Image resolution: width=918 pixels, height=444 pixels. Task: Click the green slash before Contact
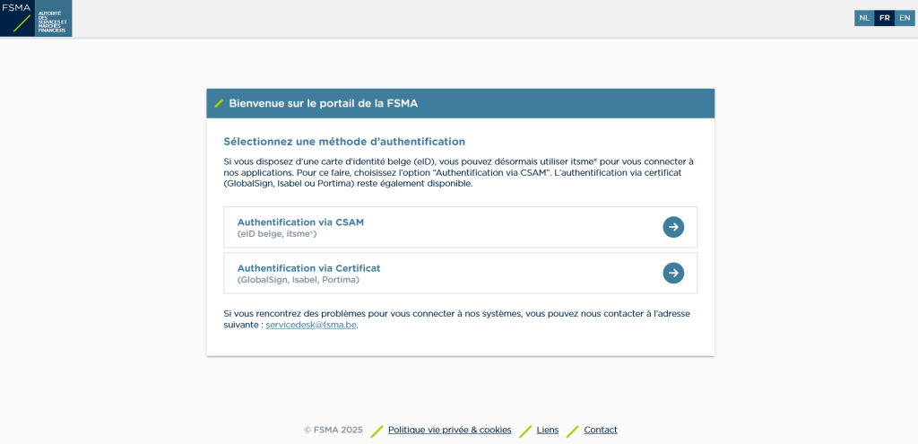pyautogui.click(x=573, y=431)
